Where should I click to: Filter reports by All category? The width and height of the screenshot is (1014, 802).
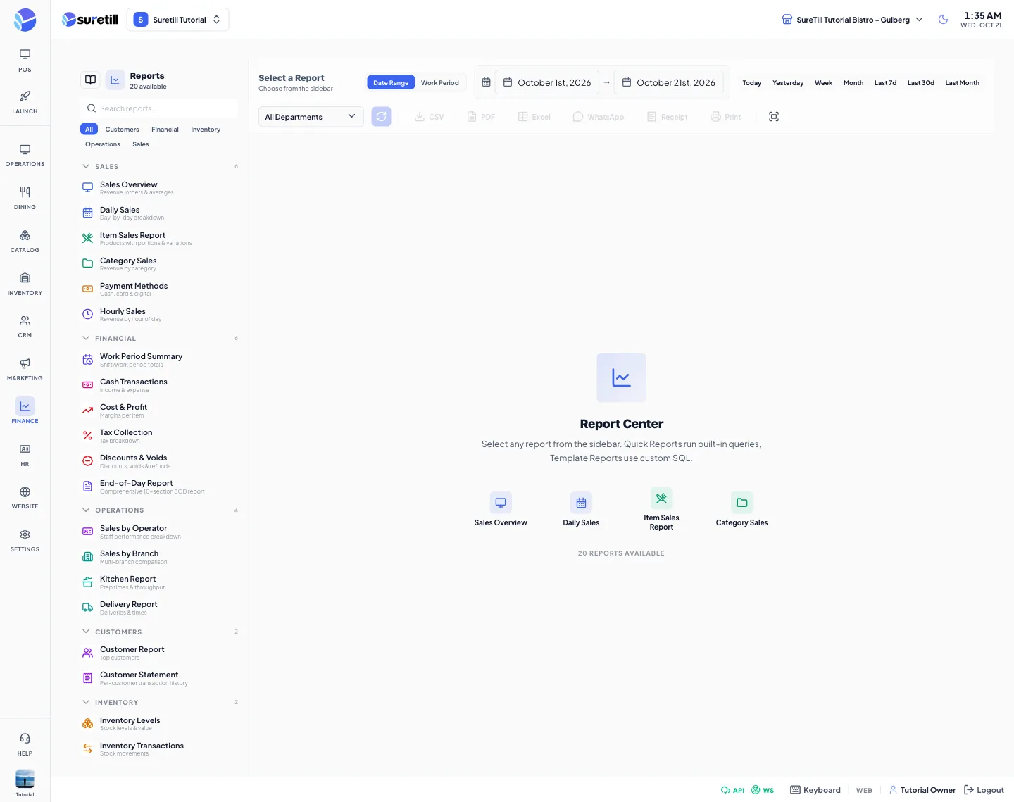89,130
